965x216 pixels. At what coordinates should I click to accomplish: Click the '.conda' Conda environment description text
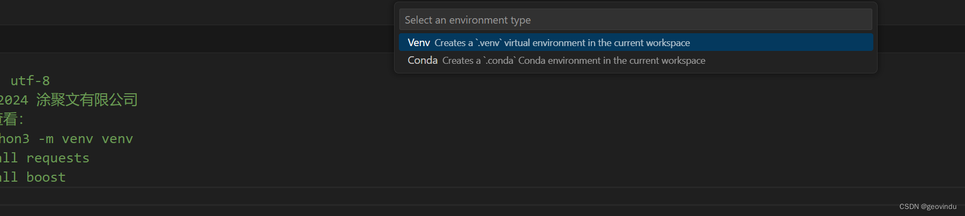574,61
